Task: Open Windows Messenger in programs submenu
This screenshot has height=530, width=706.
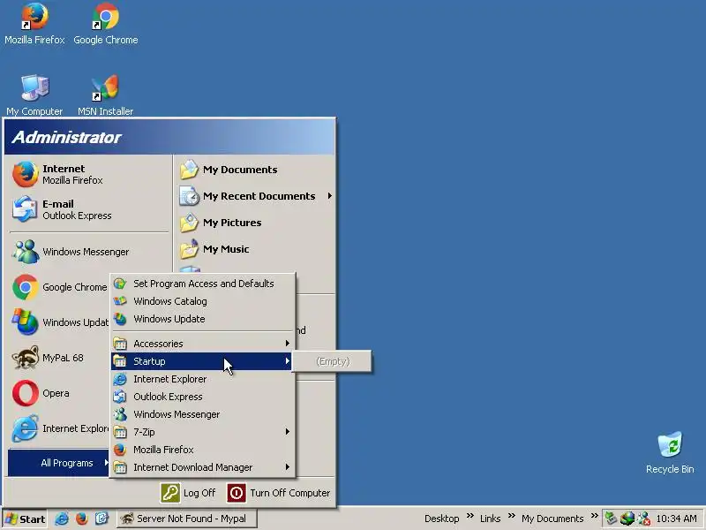Action: (203, 414)
